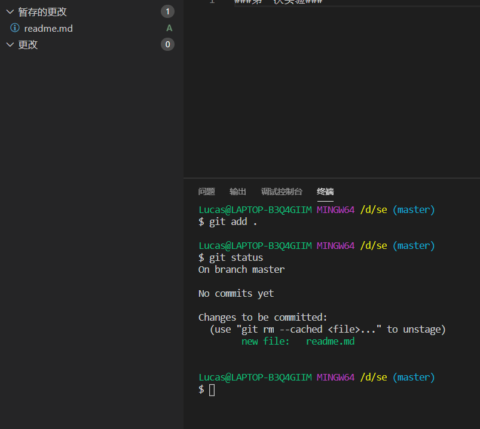
Task: Click the 'No commits yet' terminal line
Action: [x=236, y=293]
